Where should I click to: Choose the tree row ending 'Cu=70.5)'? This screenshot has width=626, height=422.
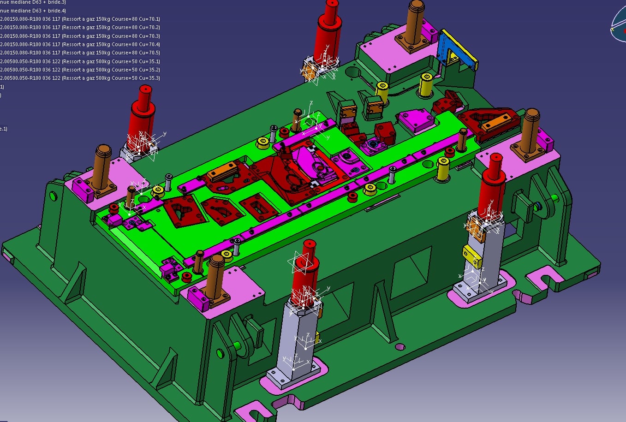(x=80, y=53)
